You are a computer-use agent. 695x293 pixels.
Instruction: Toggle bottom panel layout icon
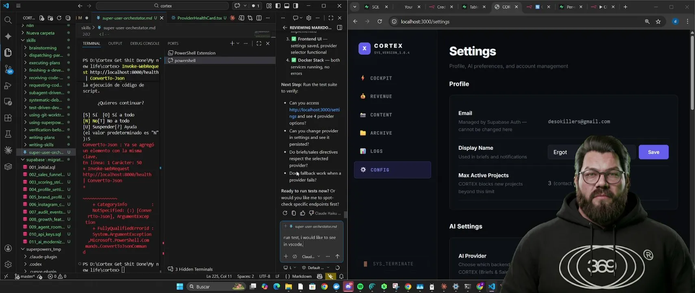coord(287,6)
